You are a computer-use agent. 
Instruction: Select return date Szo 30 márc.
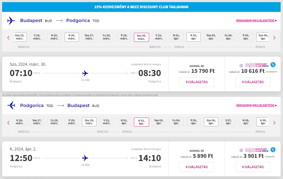pos(89,122)
